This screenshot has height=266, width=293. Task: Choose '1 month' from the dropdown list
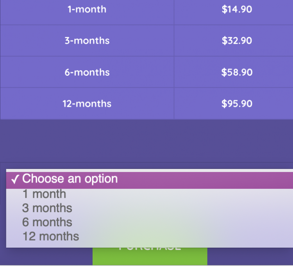(x=44, y=194)
